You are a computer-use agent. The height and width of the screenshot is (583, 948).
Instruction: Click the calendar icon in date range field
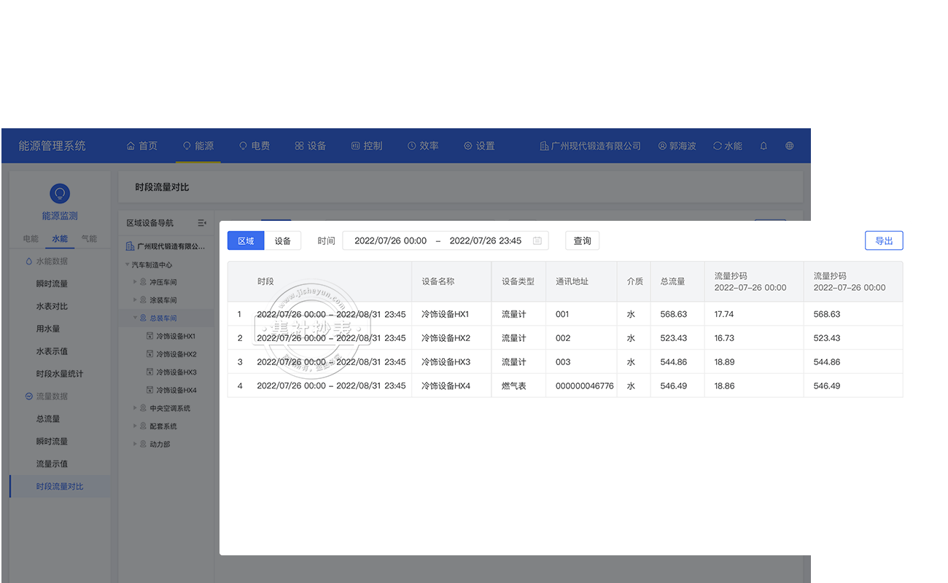coord(537,240)
